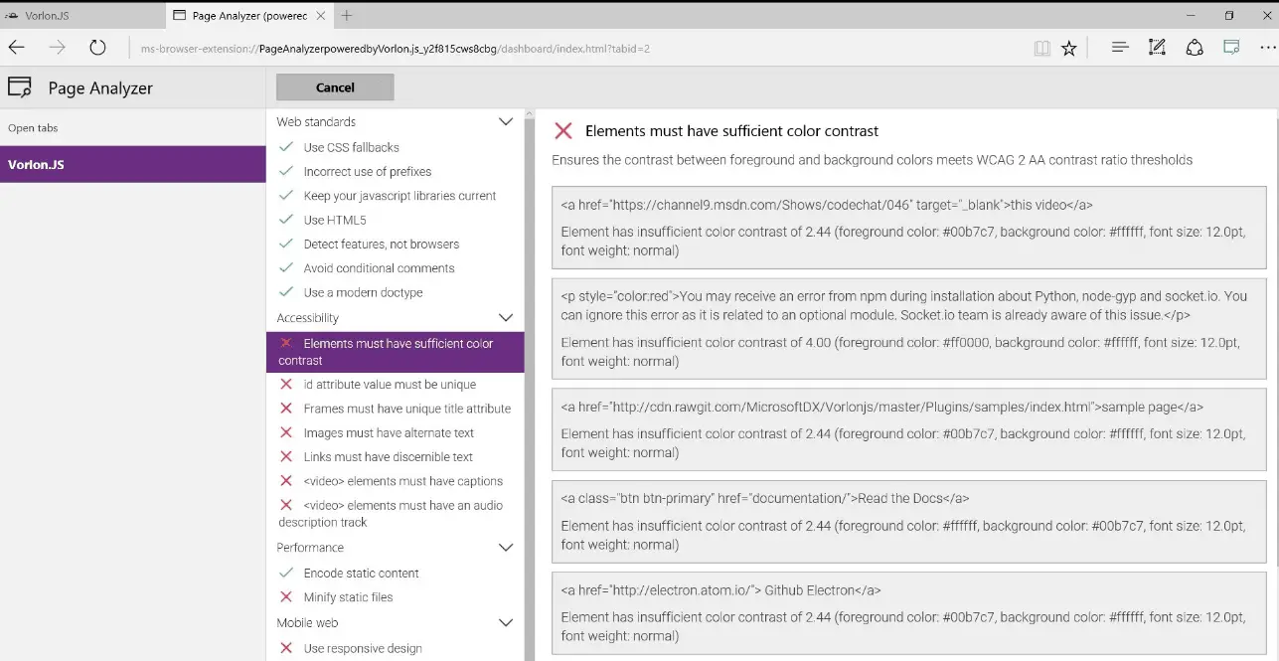Screen dimensions: 1279x661
Task: Click checkmark icon beside Encode static content
Action: tap(286, 573)
